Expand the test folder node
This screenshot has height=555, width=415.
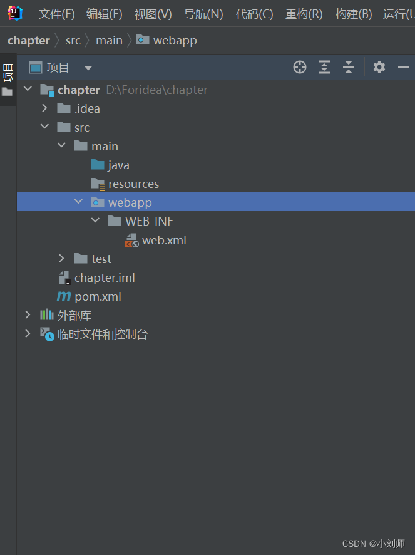61,258
